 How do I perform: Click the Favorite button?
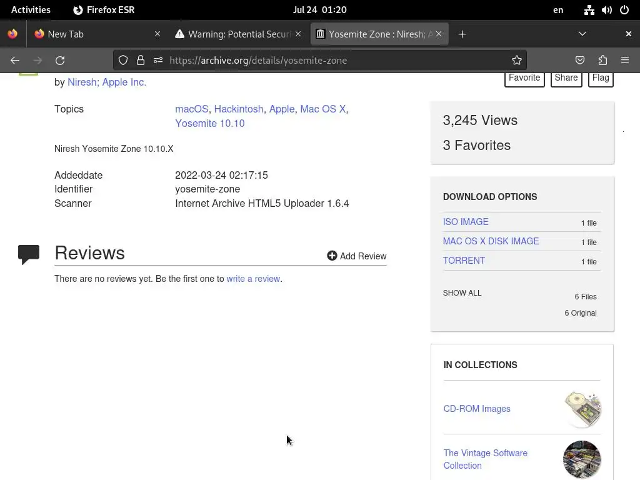tap(524, 79)
